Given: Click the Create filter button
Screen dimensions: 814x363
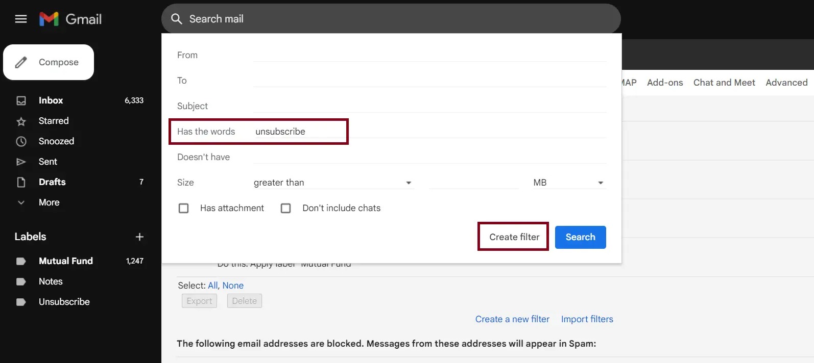Looking at the screenshot, I should tap(513, 237).
